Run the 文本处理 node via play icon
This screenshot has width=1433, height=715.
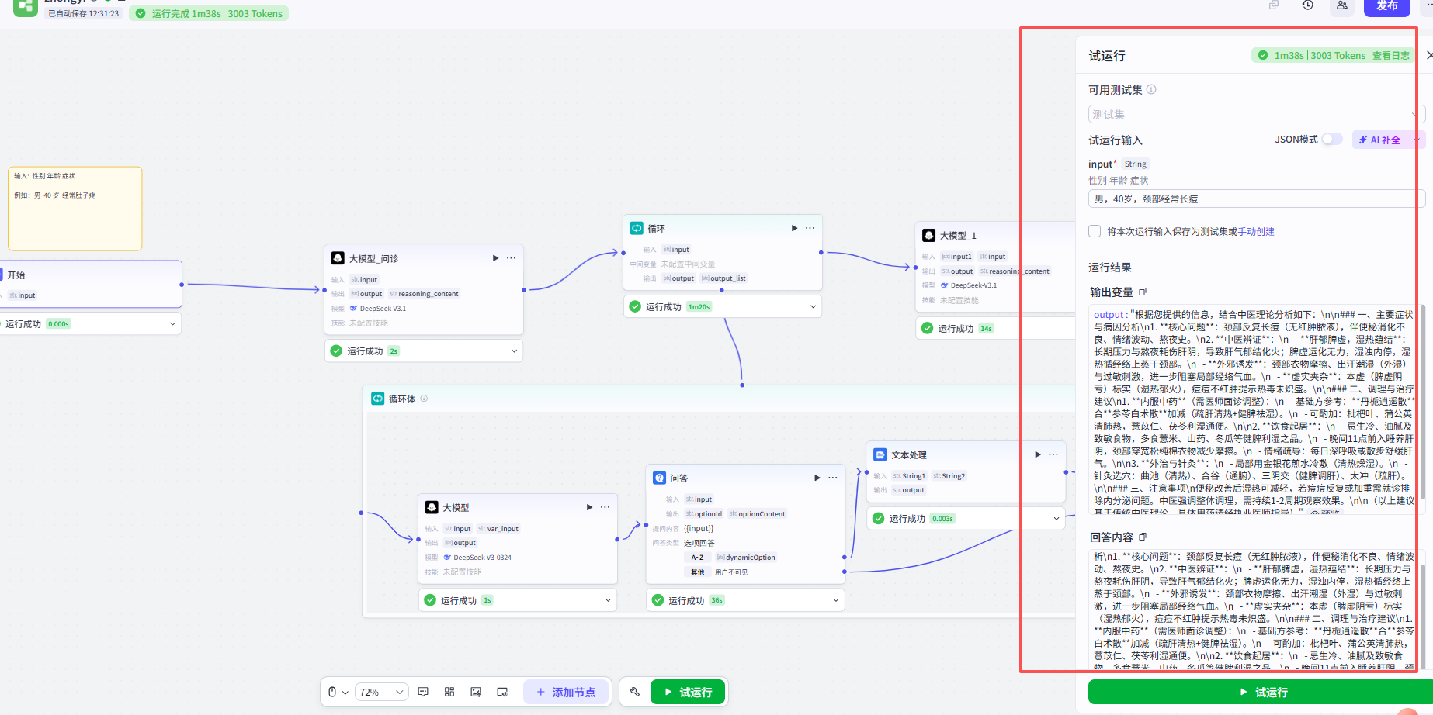(x=1038, y=454)
